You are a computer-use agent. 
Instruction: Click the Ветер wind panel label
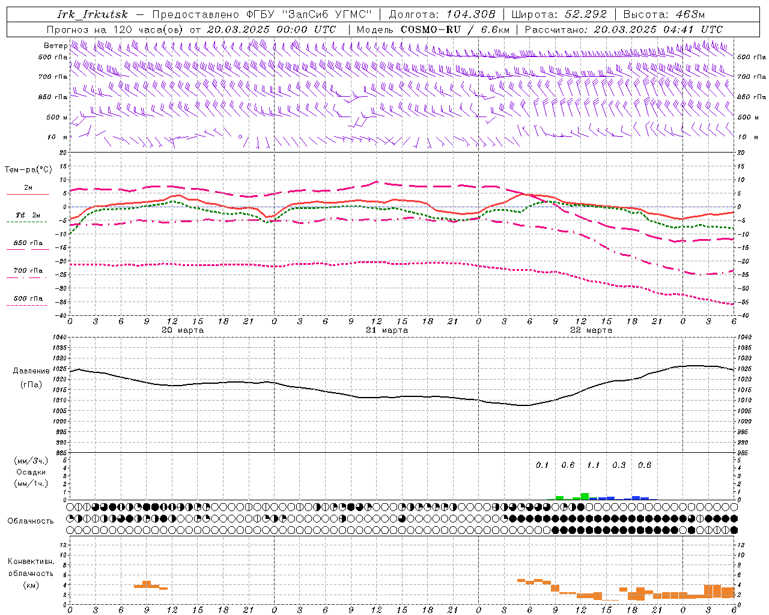tap(55, 46)
